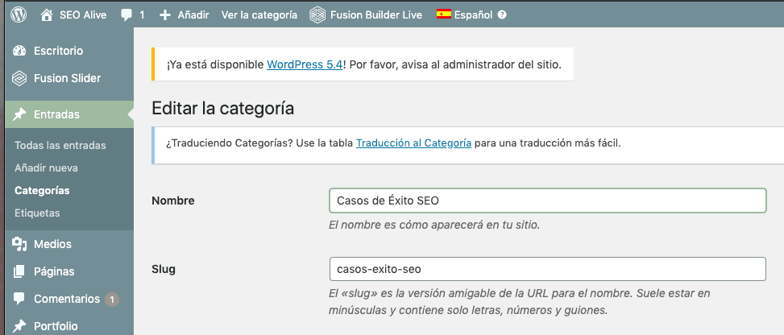Click the comment count 1 in admin bar
The width and height of the screenshot is (784, 335).
(x=142, y=15)
